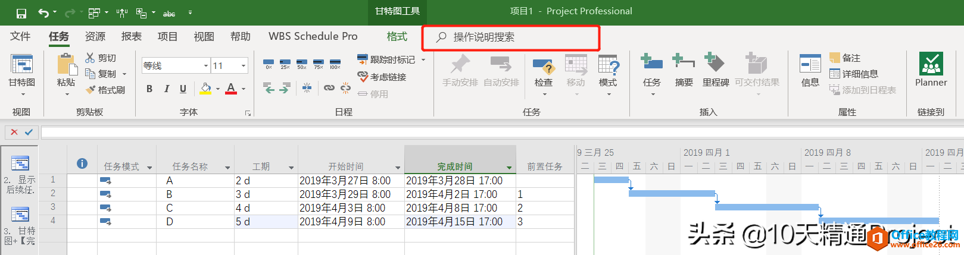Switch to 帮助 ribbon tab
Viewport: 964px width, 255px height.
point(241,36)
